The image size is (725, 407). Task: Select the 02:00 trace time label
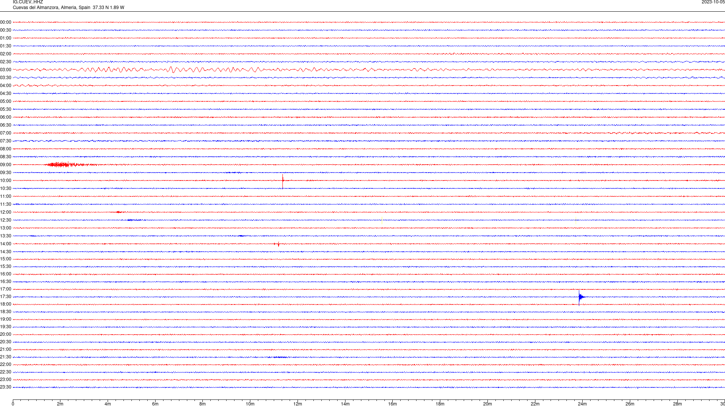(6, 54)
